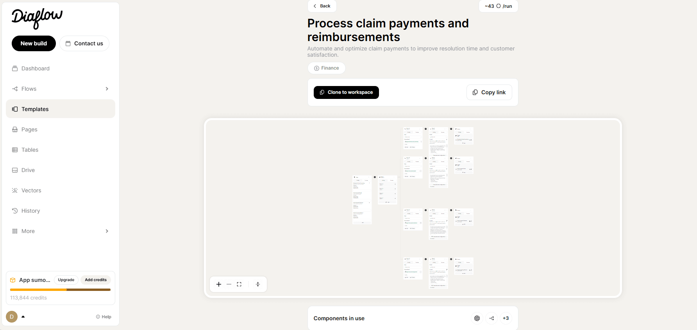The image size is (697, 330).
Task: Go back using the Back button
Action: pos(322,6)
